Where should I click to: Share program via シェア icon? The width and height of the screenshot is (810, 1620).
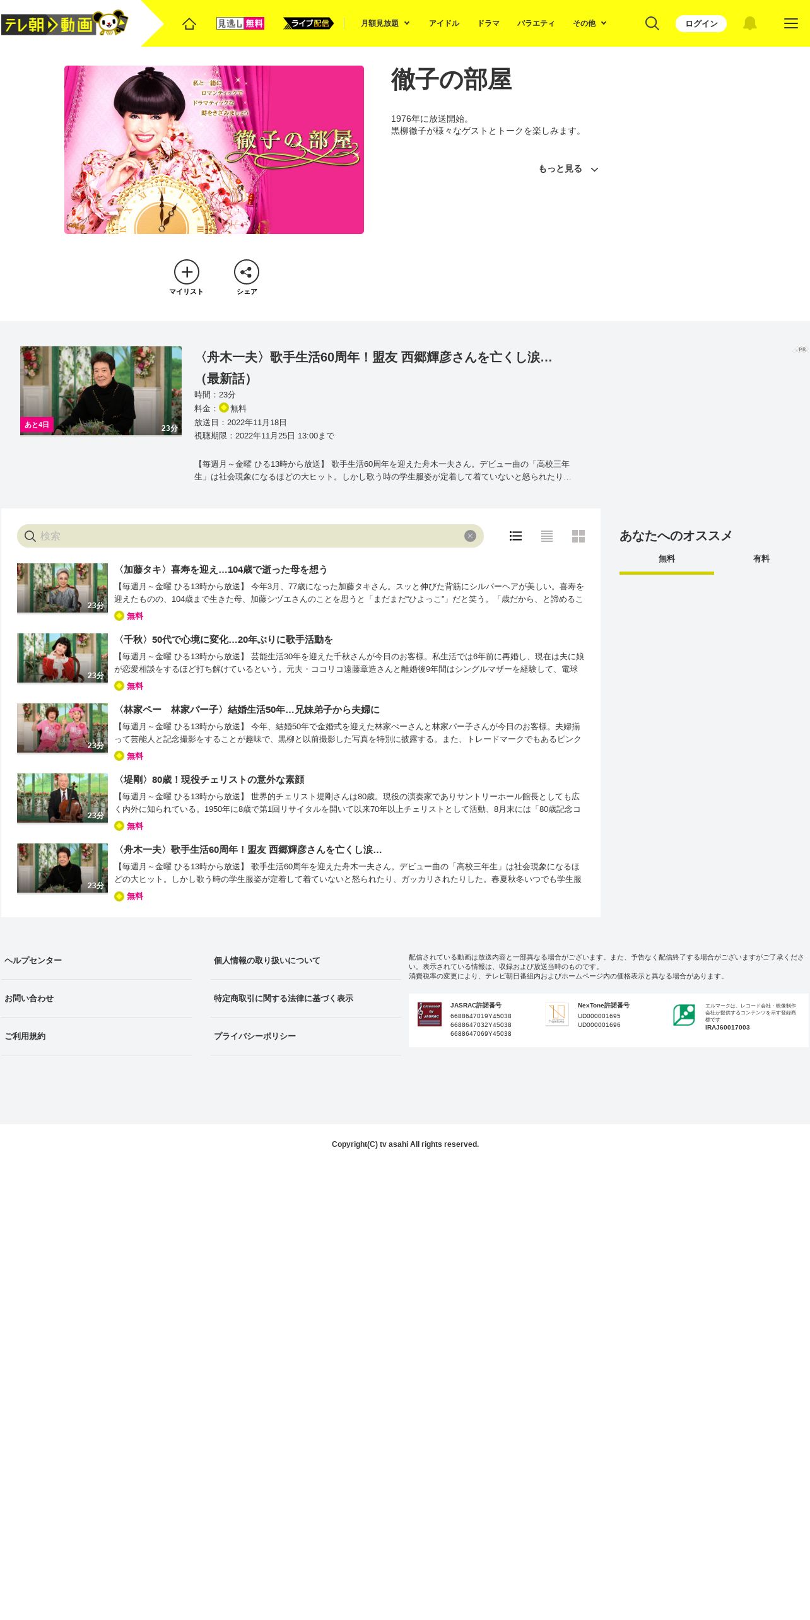coord(247,278)
